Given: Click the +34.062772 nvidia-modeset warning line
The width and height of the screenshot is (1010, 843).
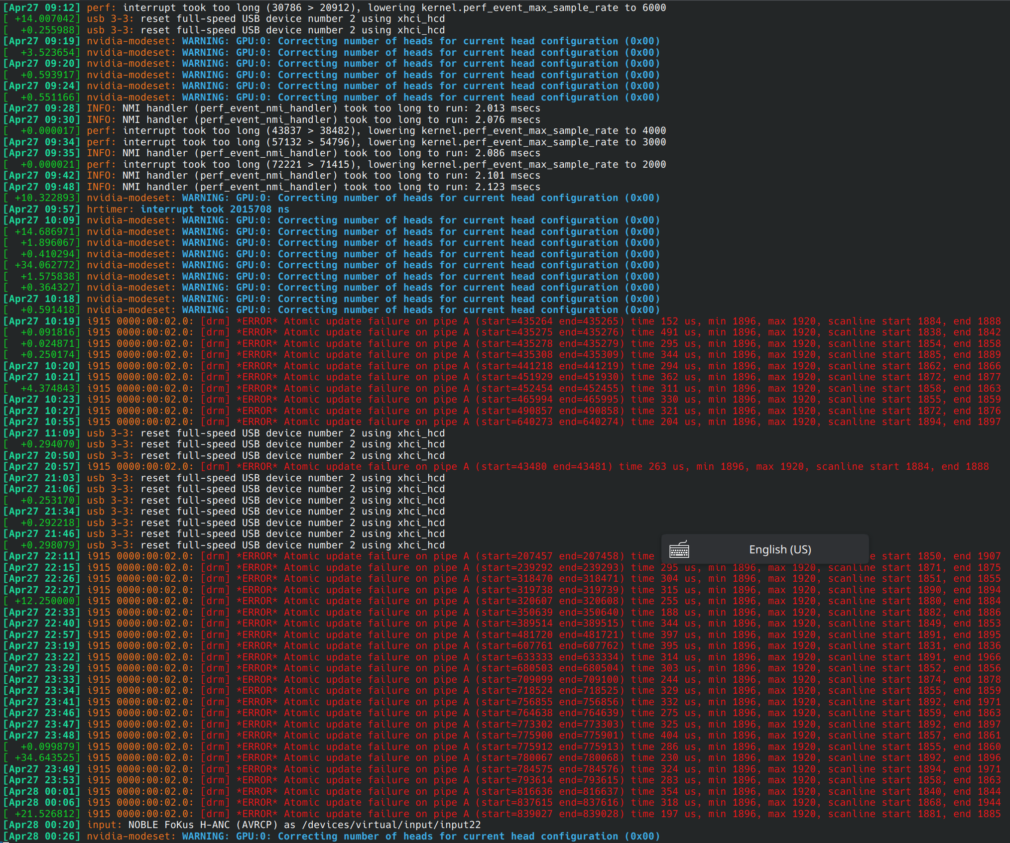Looking at the screenshot, I should 374,265.
